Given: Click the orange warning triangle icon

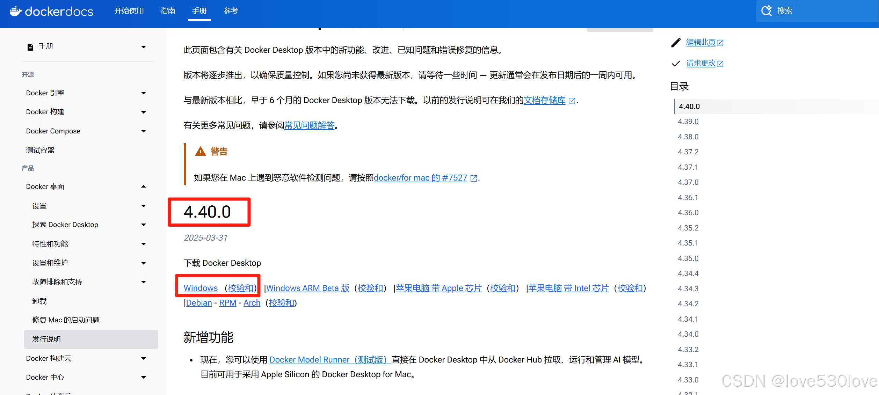Looking at the screenshot, I should click(x=200, y=152).
